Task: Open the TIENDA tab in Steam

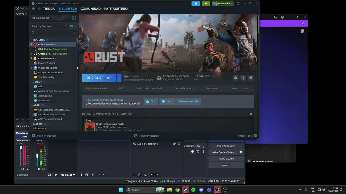Action: pyautogui.click(x=49, y=9)
